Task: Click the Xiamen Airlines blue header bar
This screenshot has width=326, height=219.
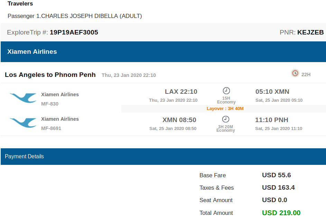Action: (x=163, y=52)
